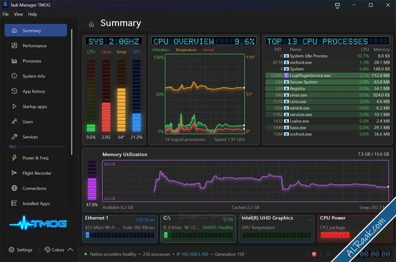Expand the Colors chevron arrow
This screenshot has width=396, height=262.
click(70, 249)
